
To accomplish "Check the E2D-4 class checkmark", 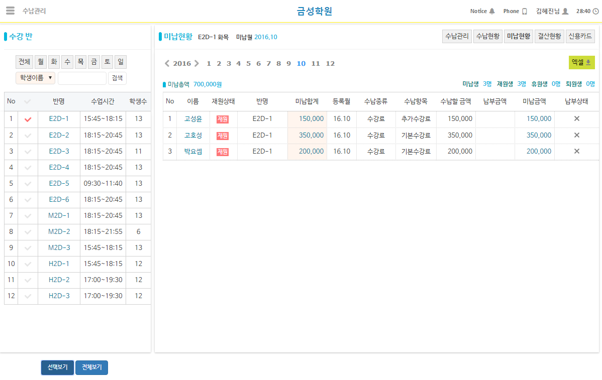I will click(x=28, y=168).
